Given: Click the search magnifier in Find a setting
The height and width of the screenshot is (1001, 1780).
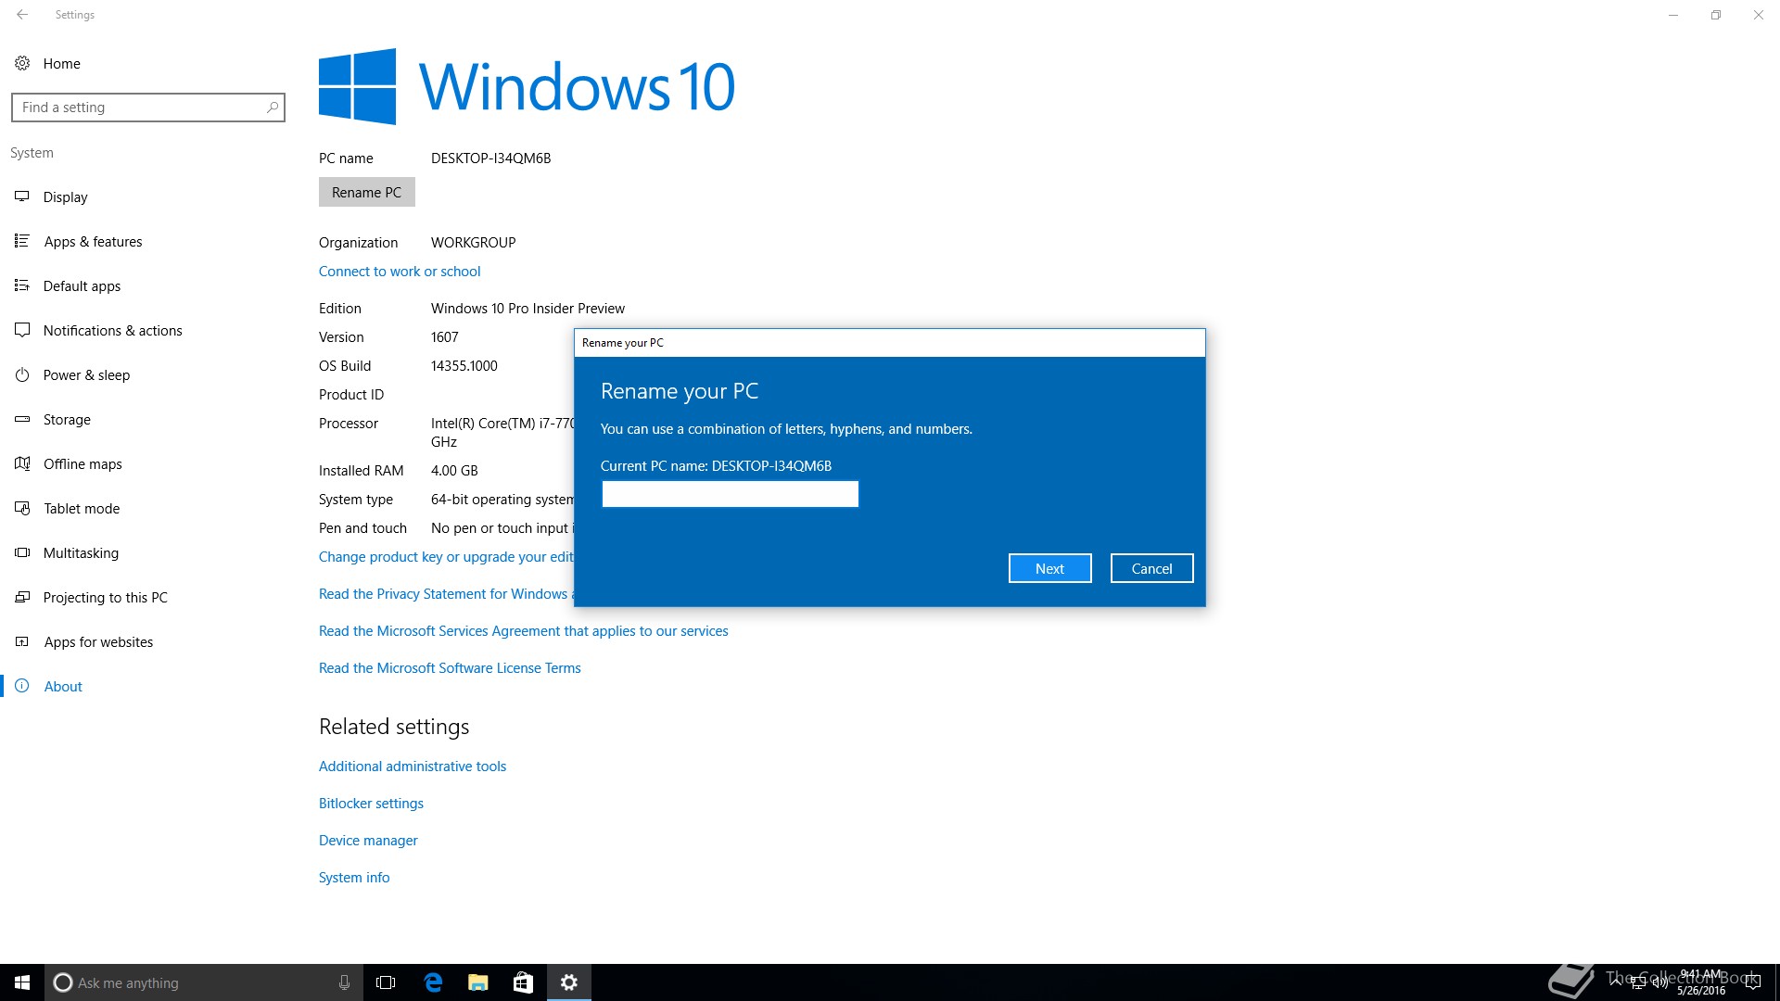Looking at the screenshot, I should 272,108.
